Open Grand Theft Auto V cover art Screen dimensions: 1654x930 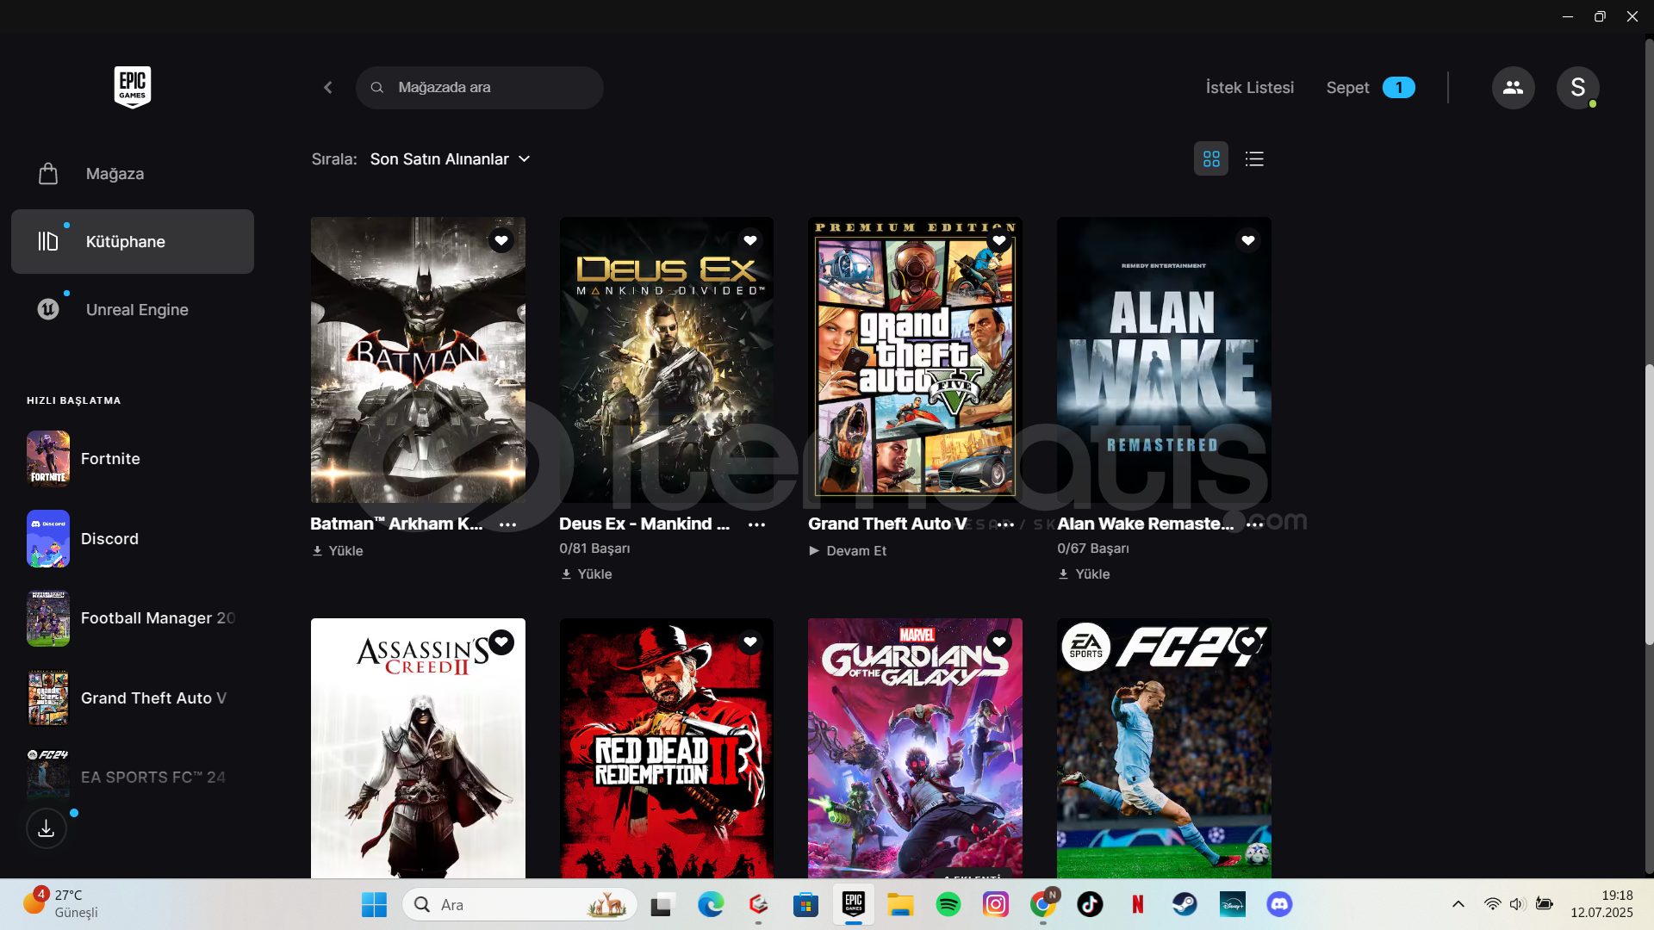click(x=915, y=360)
